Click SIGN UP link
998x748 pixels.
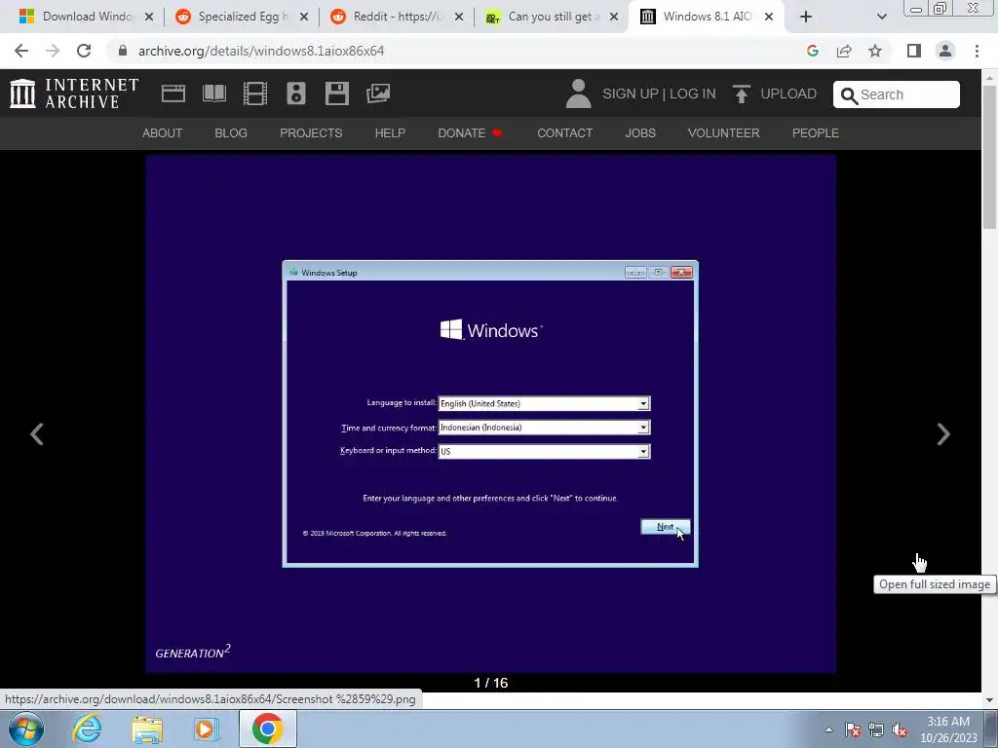click(x=631, y=94)
